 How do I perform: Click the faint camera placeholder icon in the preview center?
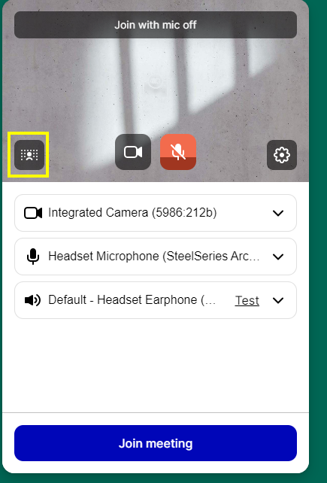pyautogui.click(x=156, y=86)
